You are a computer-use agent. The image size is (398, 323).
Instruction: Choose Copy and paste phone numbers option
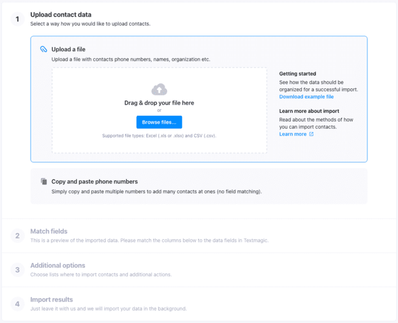tap(94, 181)
